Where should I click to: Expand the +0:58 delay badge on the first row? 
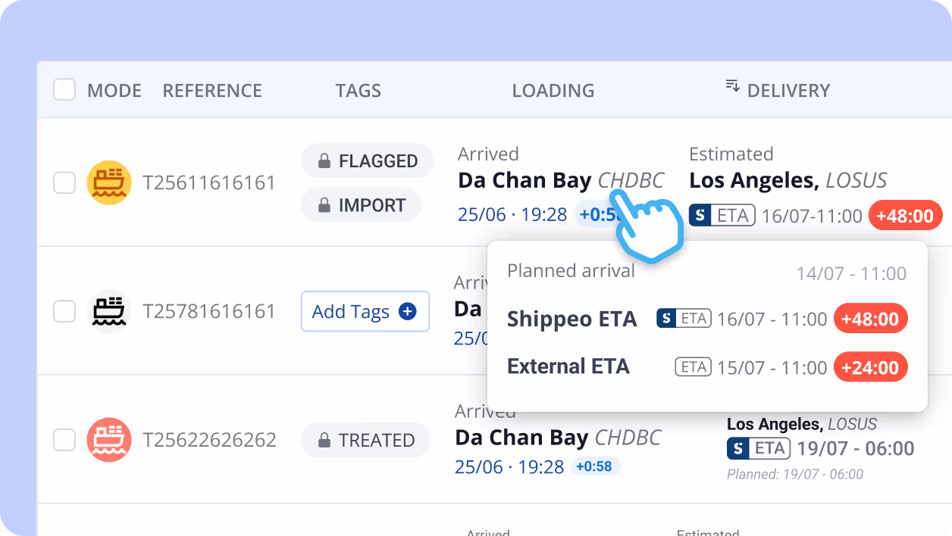click(x=600, y=214)
